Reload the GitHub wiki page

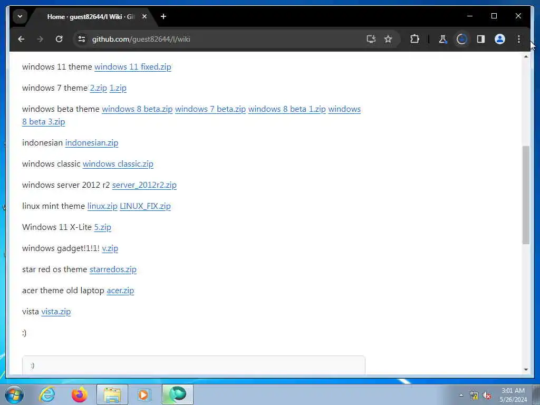tap(59, 39)
